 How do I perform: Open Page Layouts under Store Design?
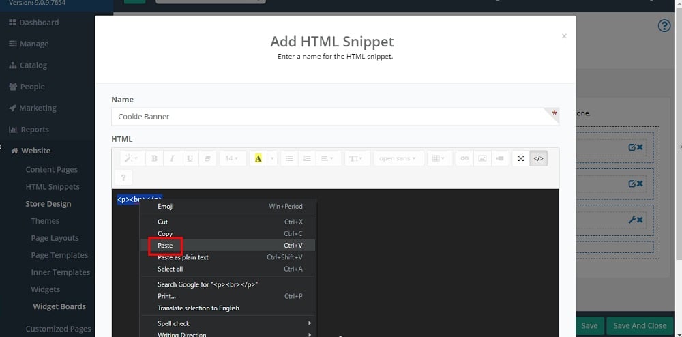(55, 238)
